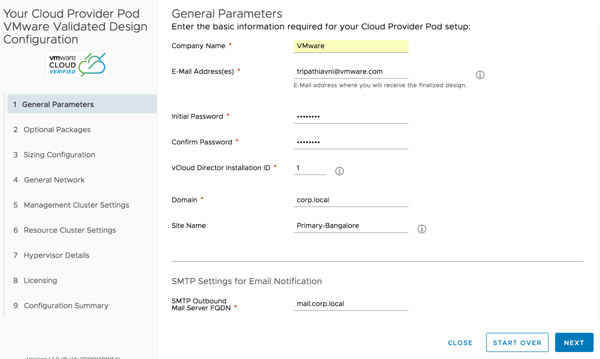Click info icon beside vCloud Director Installation ID
600x359 pixels.
pyautogui.click(x=339, y=171)
